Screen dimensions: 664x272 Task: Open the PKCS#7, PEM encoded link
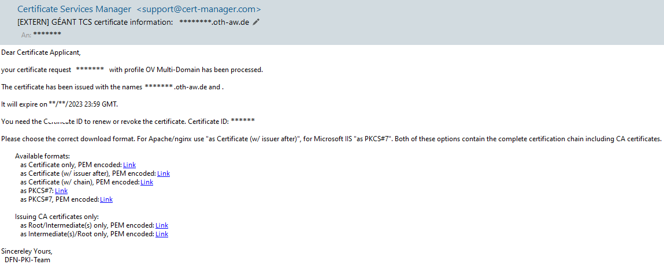coord(106,199)
